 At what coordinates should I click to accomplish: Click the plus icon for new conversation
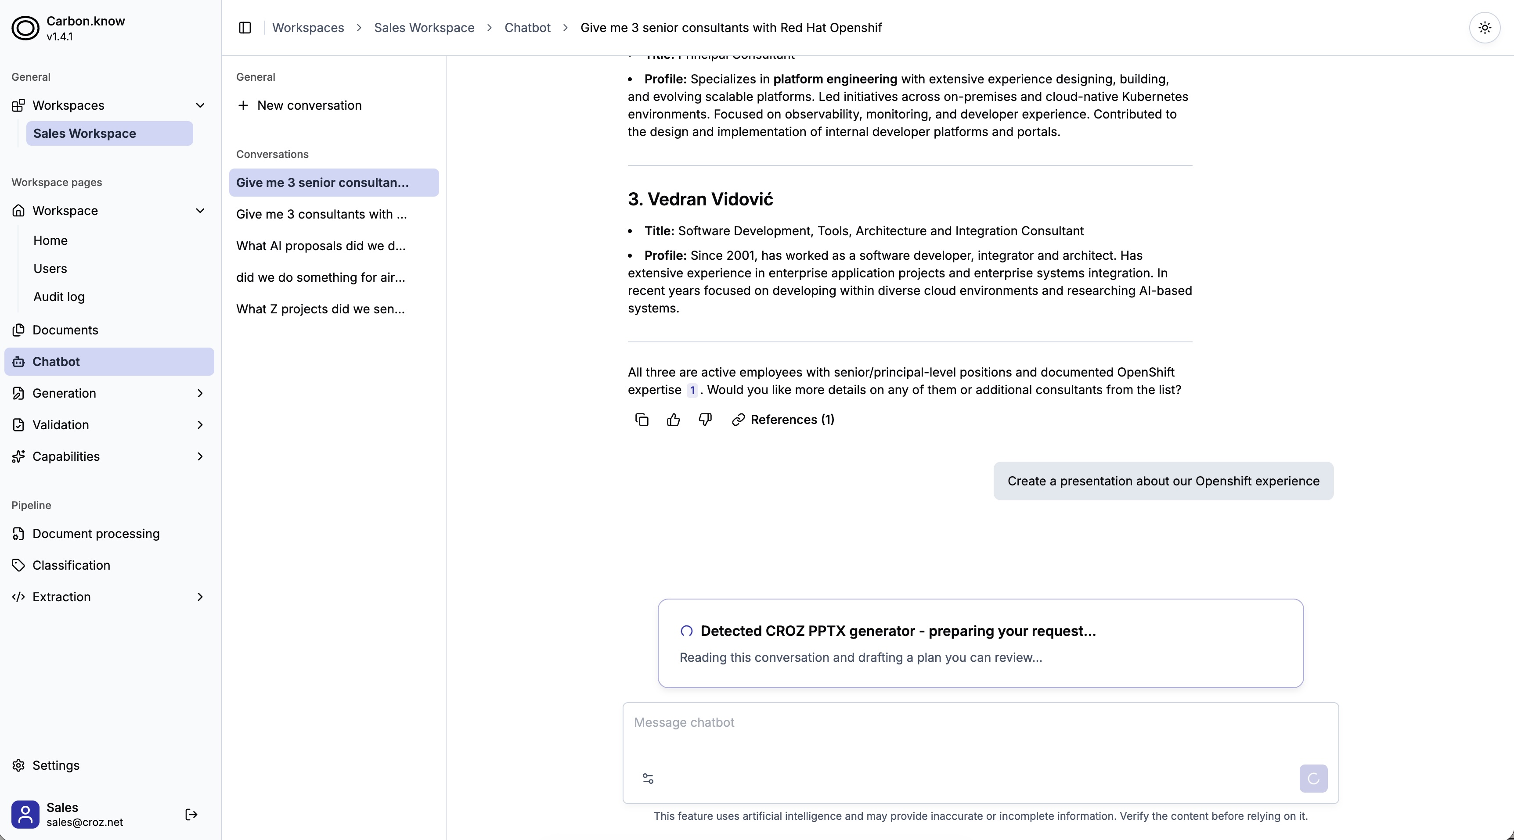[243, 105]
